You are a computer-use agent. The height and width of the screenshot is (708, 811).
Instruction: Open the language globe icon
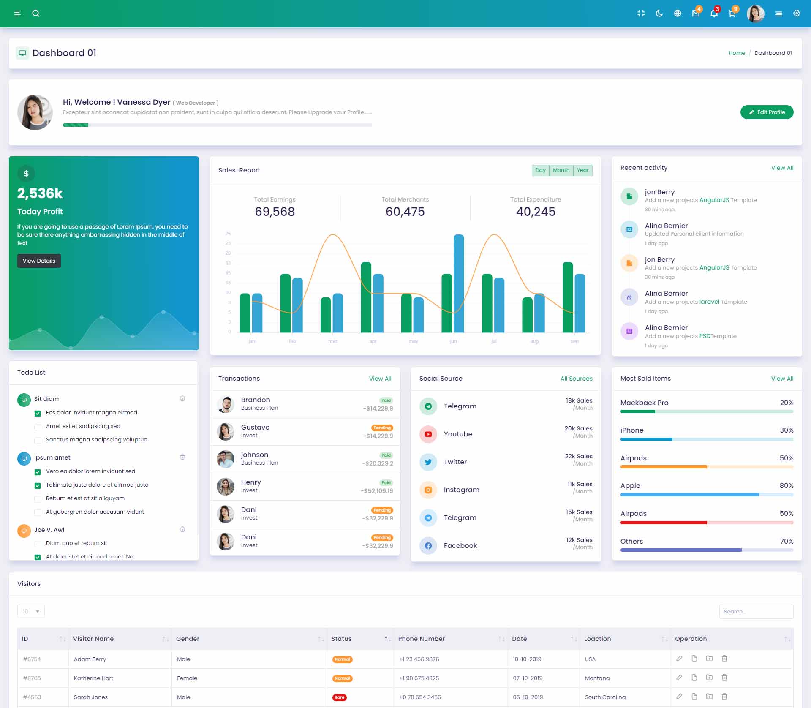pyautogui.click(x=678, y=14)
